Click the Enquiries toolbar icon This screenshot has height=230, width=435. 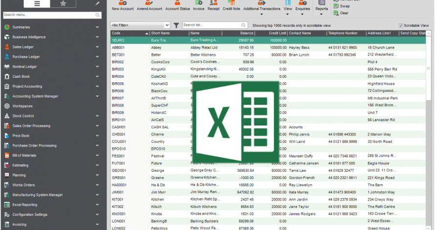(303, 3)
